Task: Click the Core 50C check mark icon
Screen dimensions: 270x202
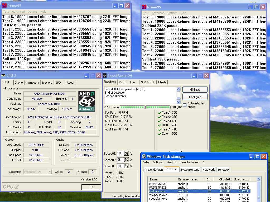Action: [160, 134]
